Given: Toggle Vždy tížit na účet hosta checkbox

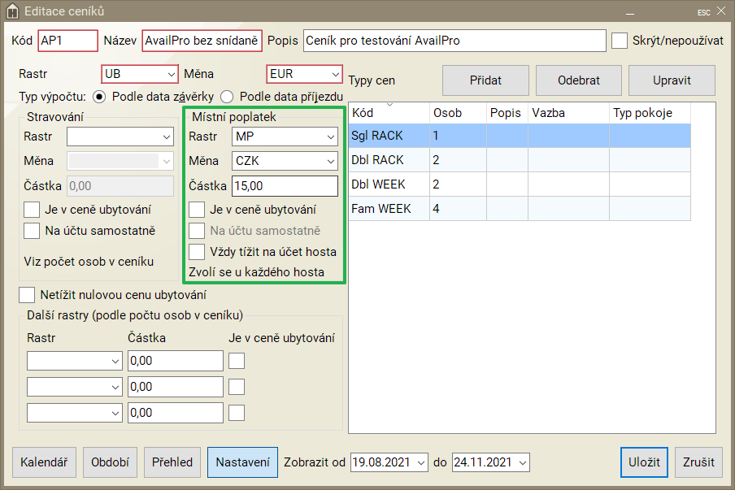Looking at the screenshot, I should [x=196, y=251].
